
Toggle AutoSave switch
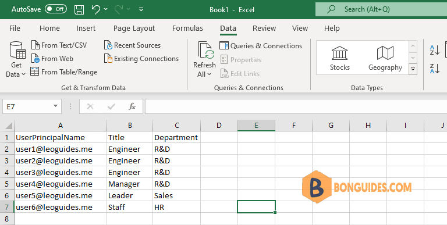56,9
